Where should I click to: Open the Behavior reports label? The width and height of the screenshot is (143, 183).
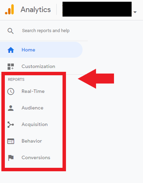(32, 141)
